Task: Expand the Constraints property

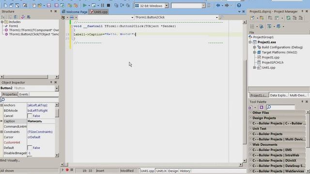Action: [x=2, y=132]
